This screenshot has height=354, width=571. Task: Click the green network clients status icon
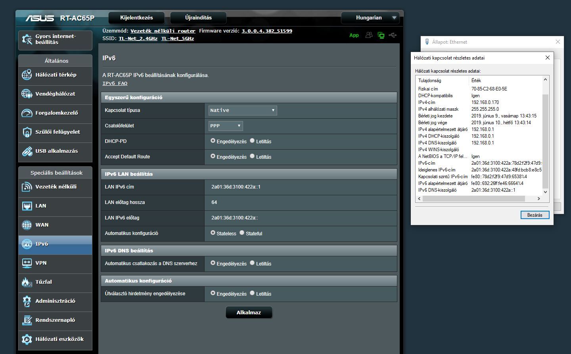(x=381, y=35)
